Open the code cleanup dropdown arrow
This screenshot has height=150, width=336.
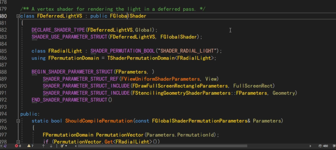pos(66,146)
